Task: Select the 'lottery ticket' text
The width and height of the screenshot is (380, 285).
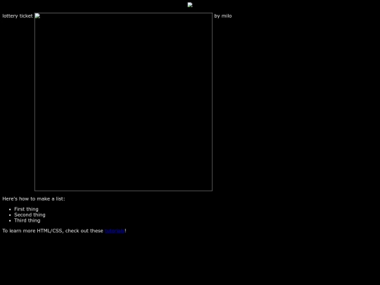Action: [x=18, y=16]
